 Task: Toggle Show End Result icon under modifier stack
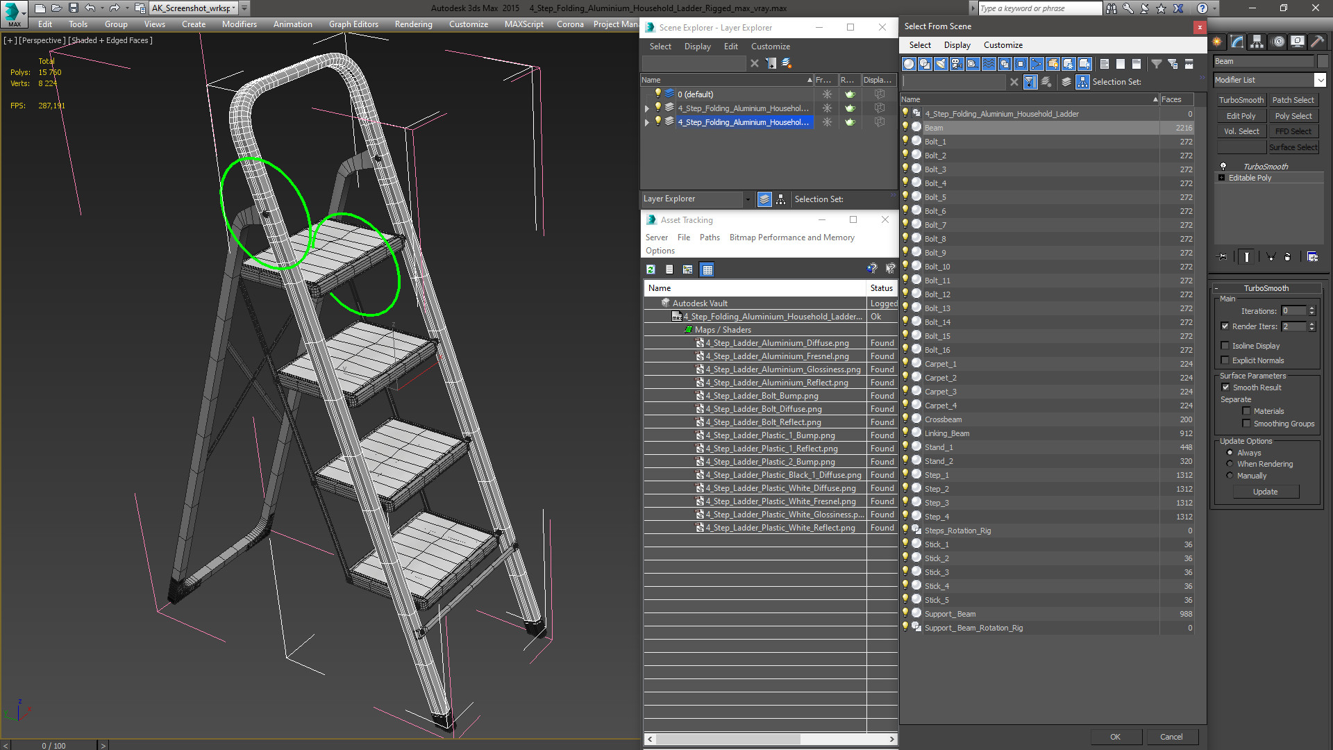tap(1247, 257)
